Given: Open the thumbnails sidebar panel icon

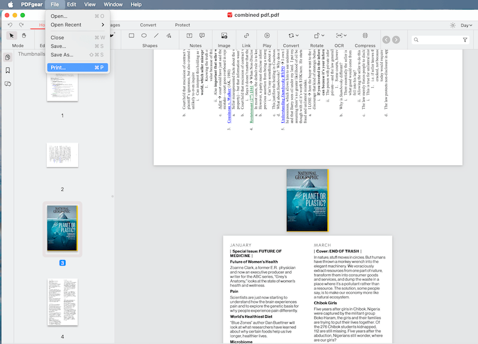Looking at the screenshot, I should click(x=8, y=57).
